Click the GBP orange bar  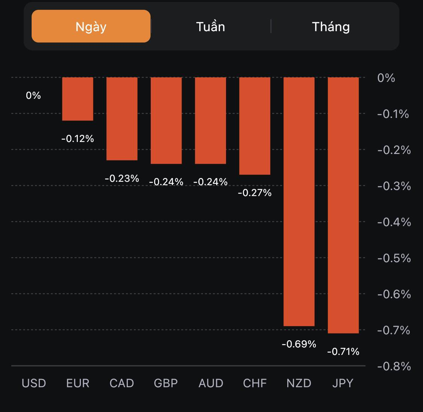click(x=166, y=121)
